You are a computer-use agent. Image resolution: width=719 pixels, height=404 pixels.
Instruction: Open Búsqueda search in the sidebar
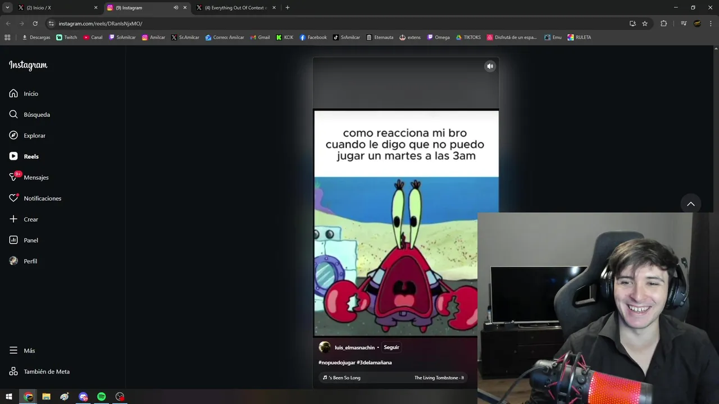30,114
